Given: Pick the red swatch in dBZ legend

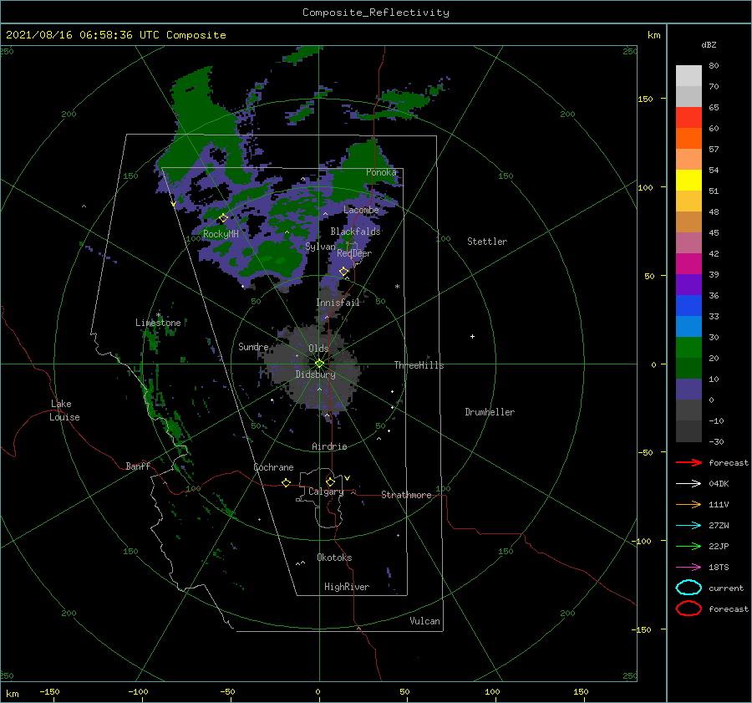Looking at the screenshot, I should [x=688, y=118].
